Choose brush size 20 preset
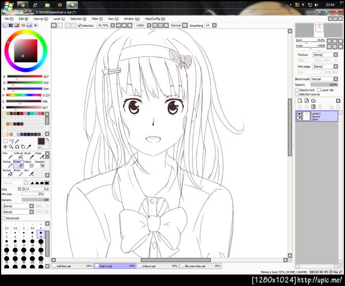The image size is (345, 286). (41, 242)
